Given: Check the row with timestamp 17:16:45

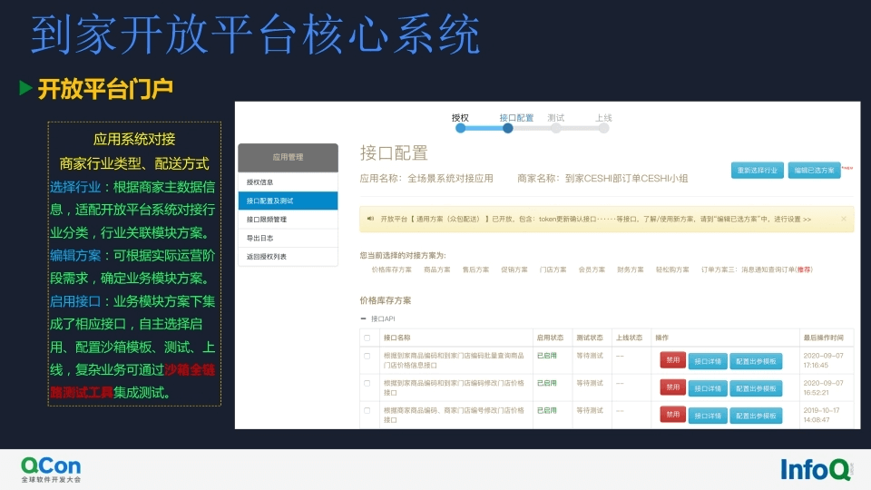Looking at the screenshot, I should 367,356.
